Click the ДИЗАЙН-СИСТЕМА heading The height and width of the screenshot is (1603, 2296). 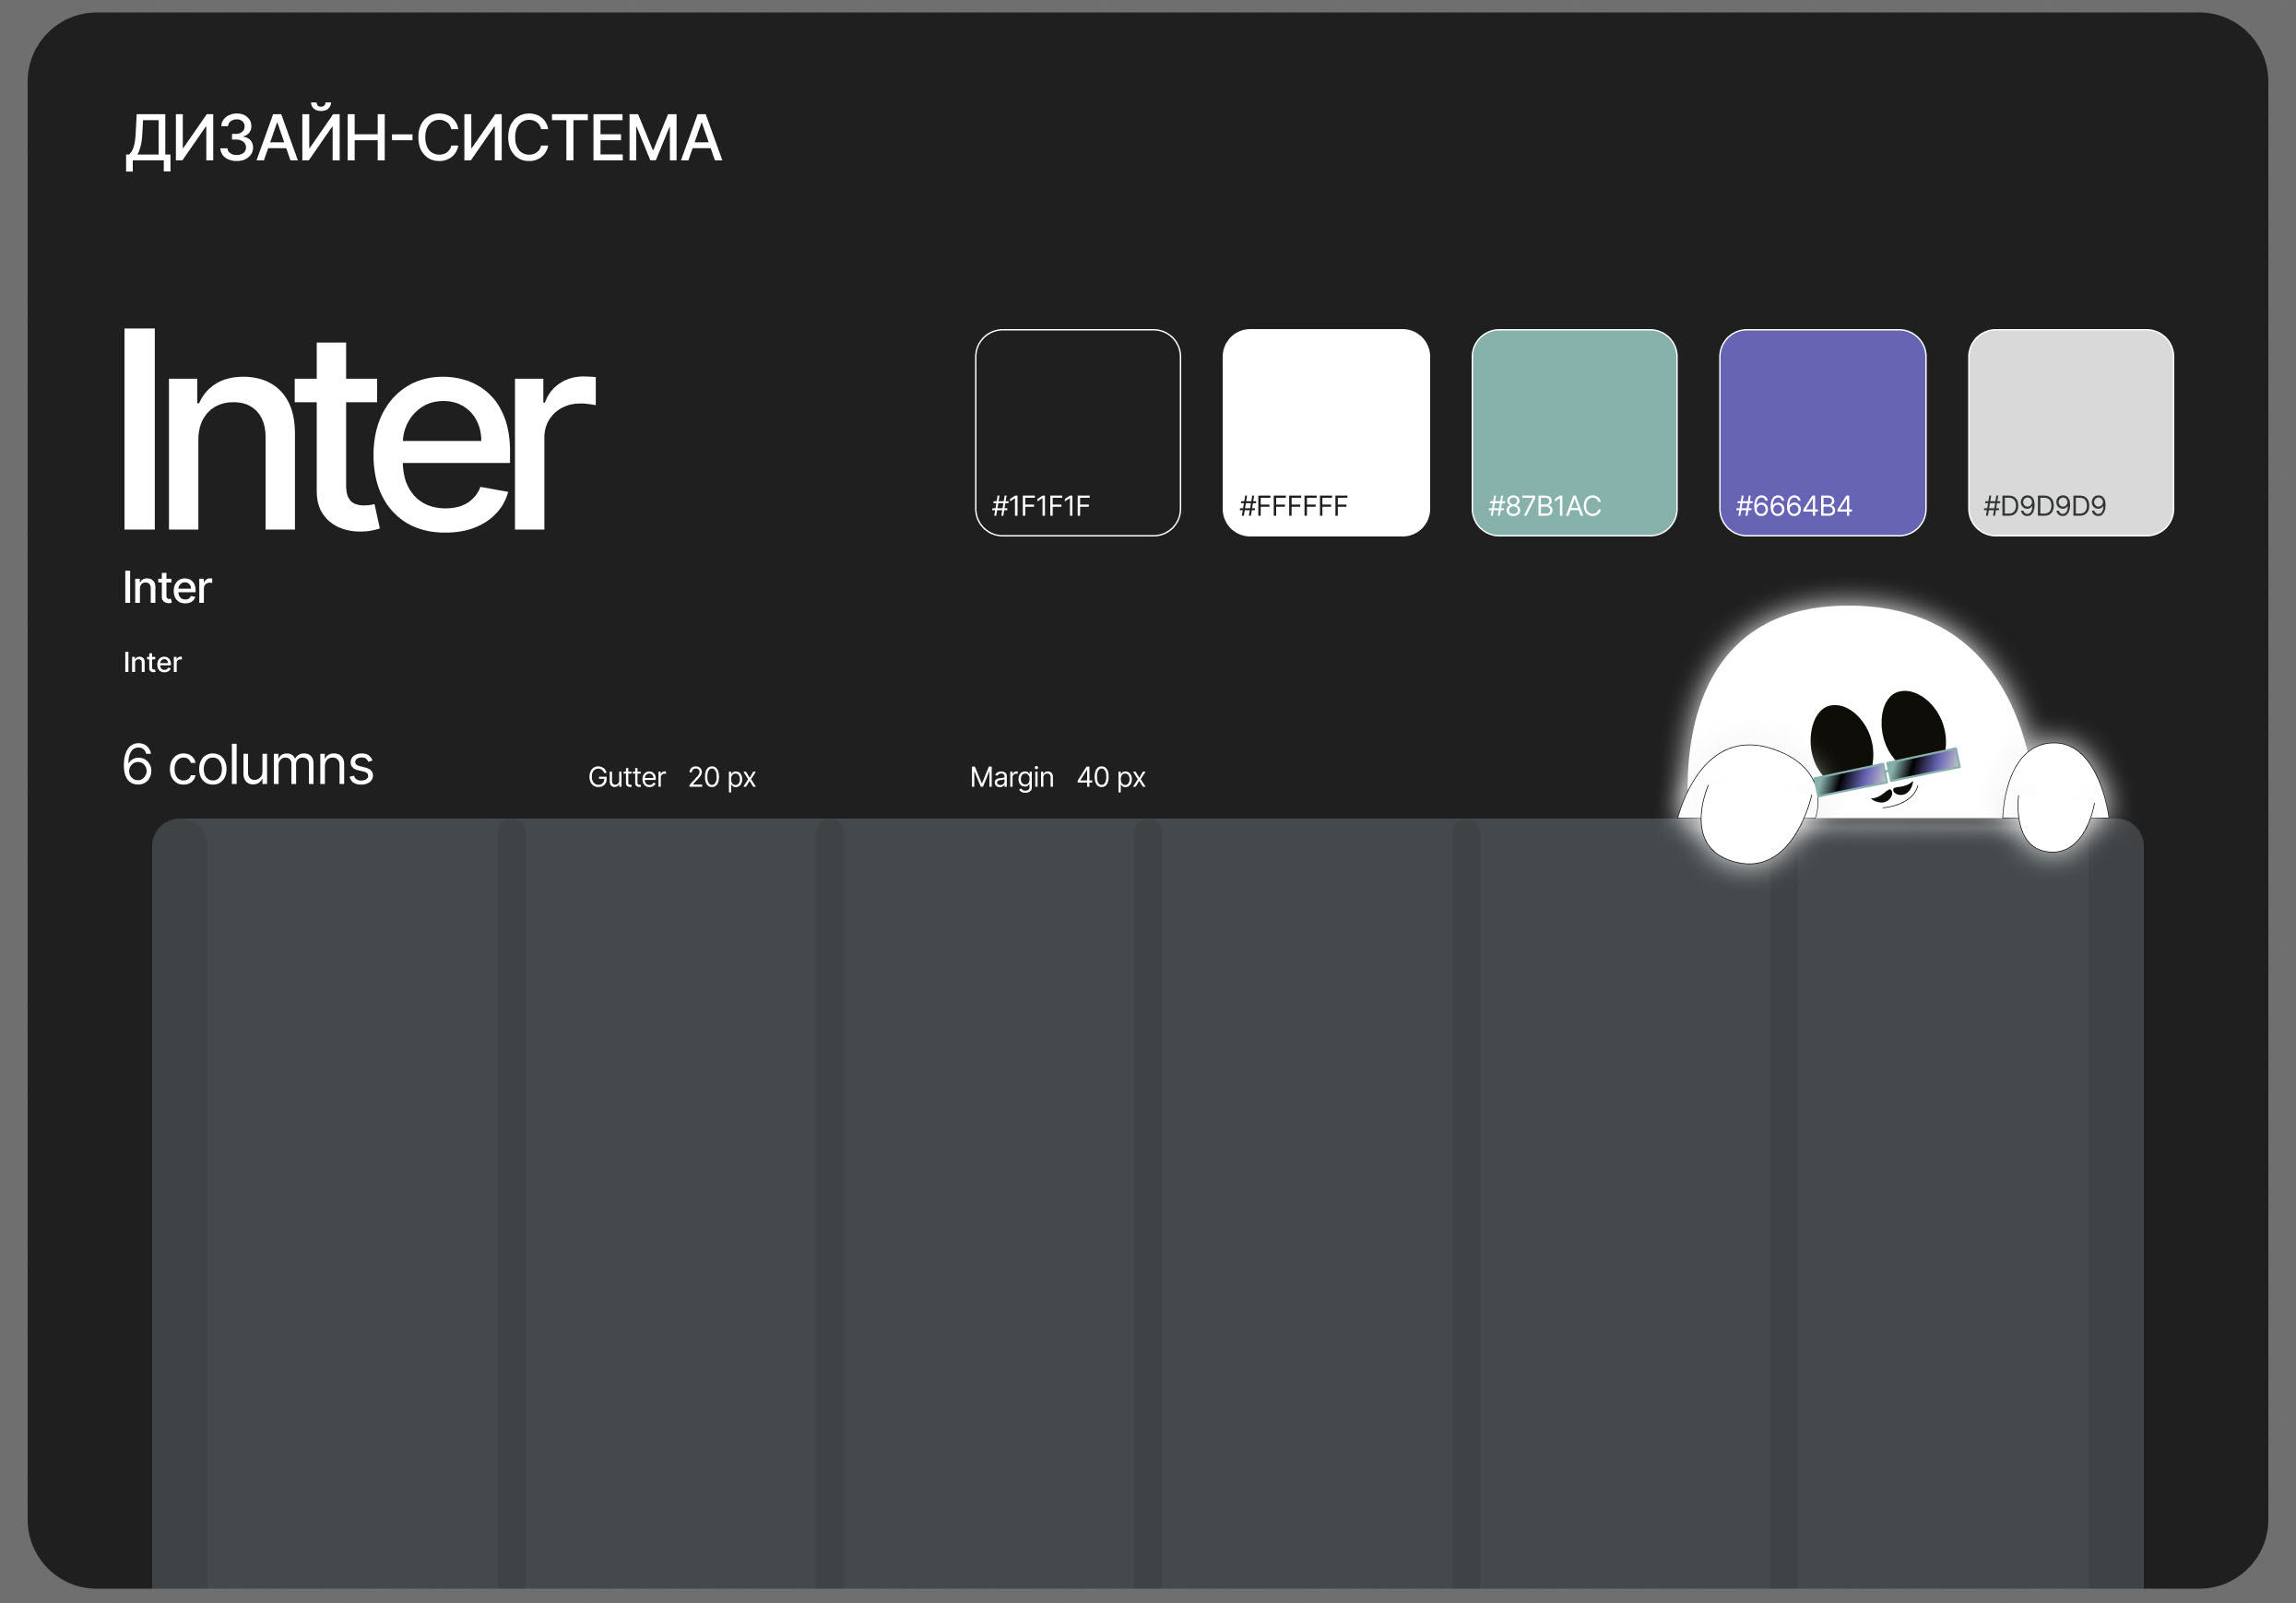point(422,138)
